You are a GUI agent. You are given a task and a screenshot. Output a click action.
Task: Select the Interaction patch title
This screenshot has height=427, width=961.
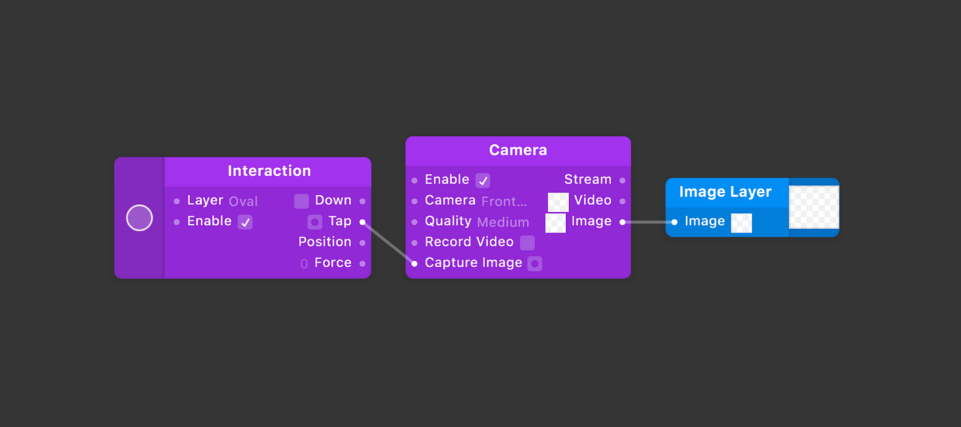pyautogui.click(x=269, y=171)
